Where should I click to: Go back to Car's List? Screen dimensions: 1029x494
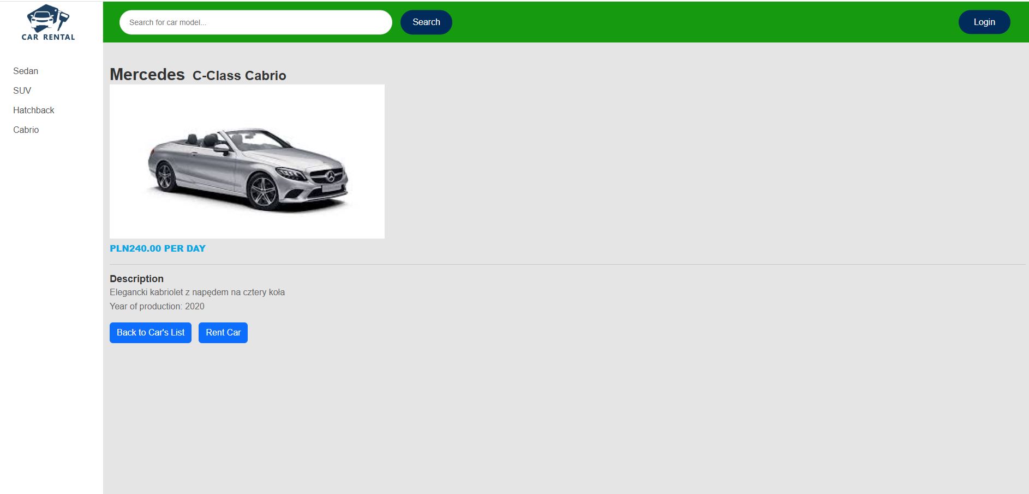pyautogui.click(x=151, y=333)
